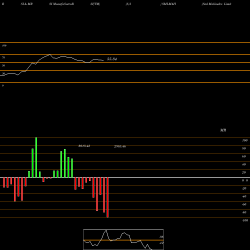The width and height of the screenshot is (250, 250).
Task: Select the "40" MR axis label
Action: coord(244,164)
